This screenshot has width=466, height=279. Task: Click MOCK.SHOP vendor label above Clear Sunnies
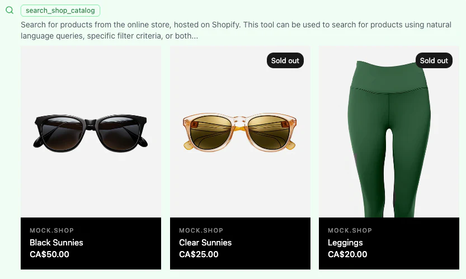[201, 230]
